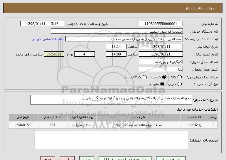
Task: Click the ردیف column header
Action: click(x=213, y=117)
